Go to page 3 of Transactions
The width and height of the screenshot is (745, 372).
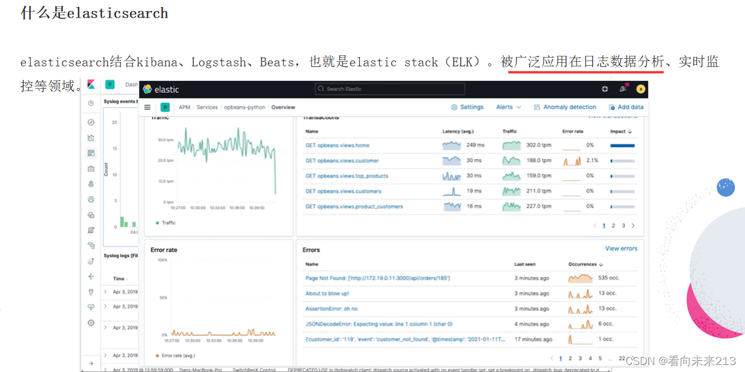click(x=623, y=226)
